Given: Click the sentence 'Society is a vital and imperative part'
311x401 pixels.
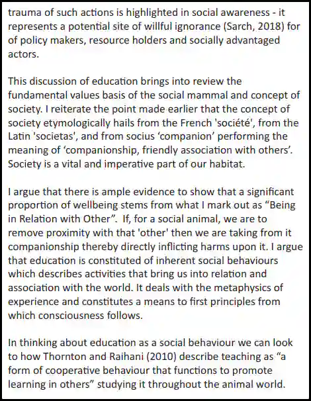Looking at the screenshot, I should (126, 164).
